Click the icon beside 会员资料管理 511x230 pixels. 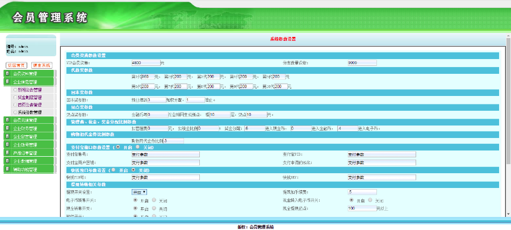pyautogui.click(x=7, y=74)
